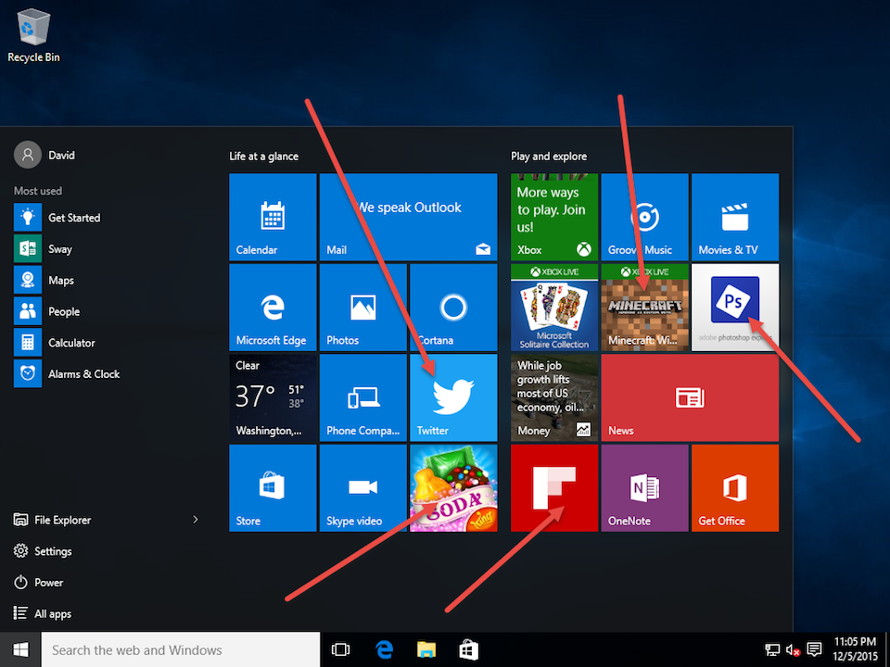The image size is (890, 667).
Task: Open Action Center notifications icon
Action: tap(815, 649)
